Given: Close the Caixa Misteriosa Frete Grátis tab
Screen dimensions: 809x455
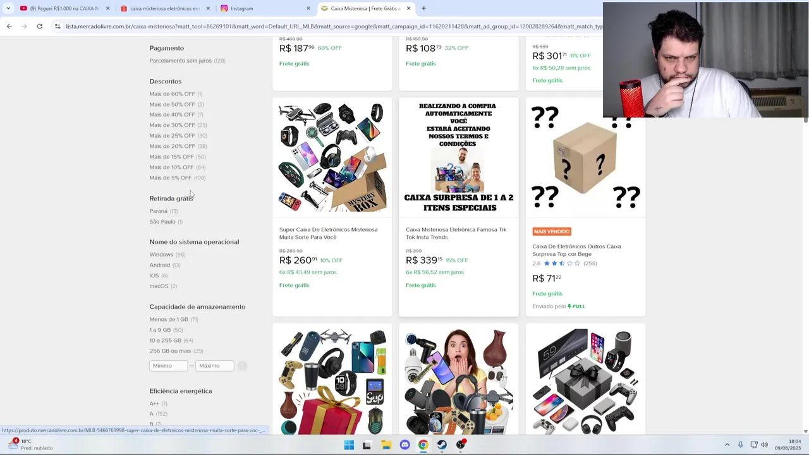Looking at the screenshot, I should tap(409, 8).
